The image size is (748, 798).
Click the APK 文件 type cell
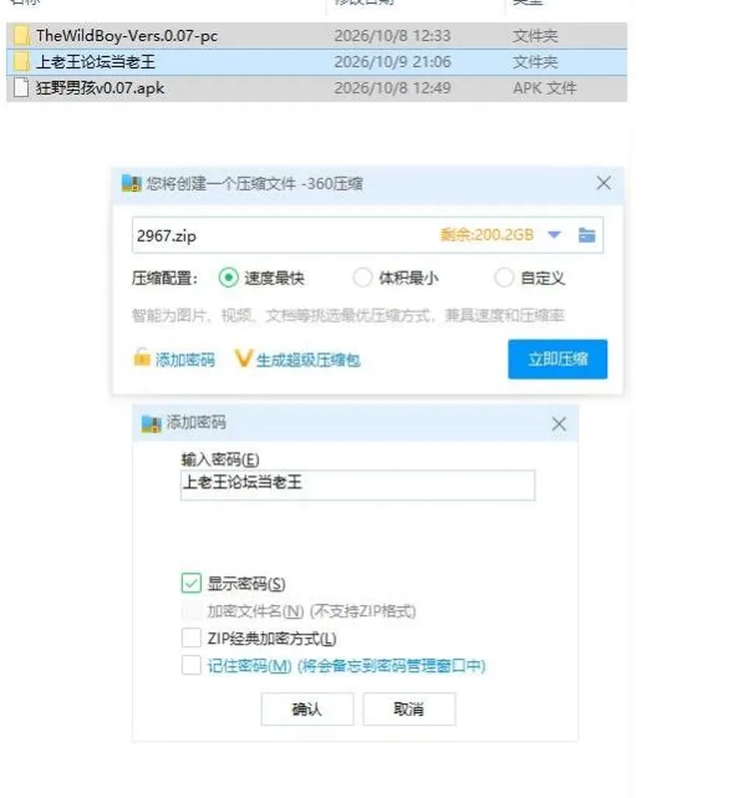[545, 88]
